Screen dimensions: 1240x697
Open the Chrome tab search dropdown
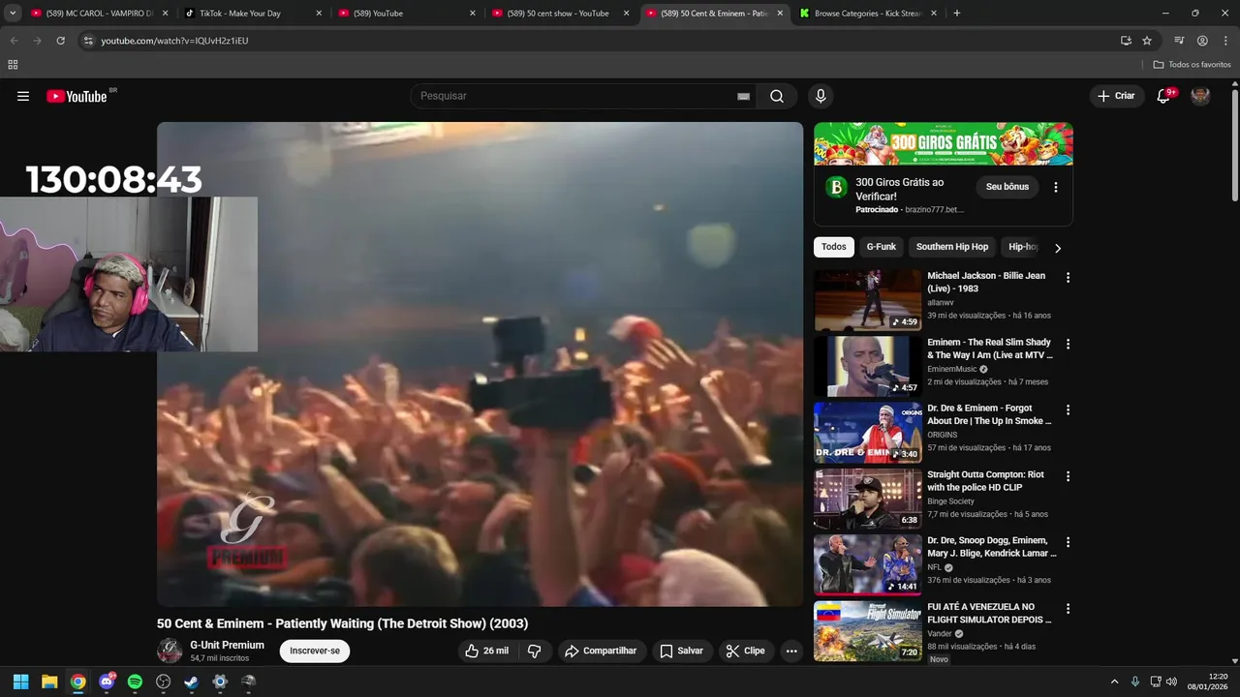click(13, 14)
